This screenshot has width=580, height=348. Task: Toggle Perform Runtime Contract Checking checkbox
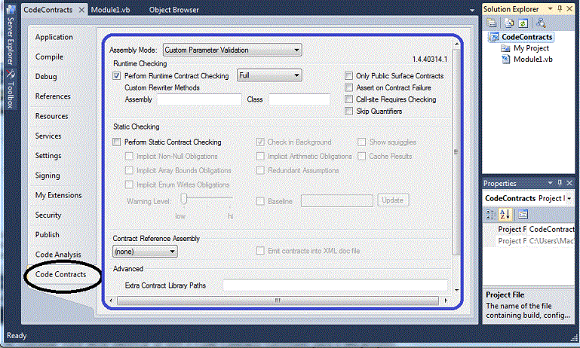coord(116,76)
